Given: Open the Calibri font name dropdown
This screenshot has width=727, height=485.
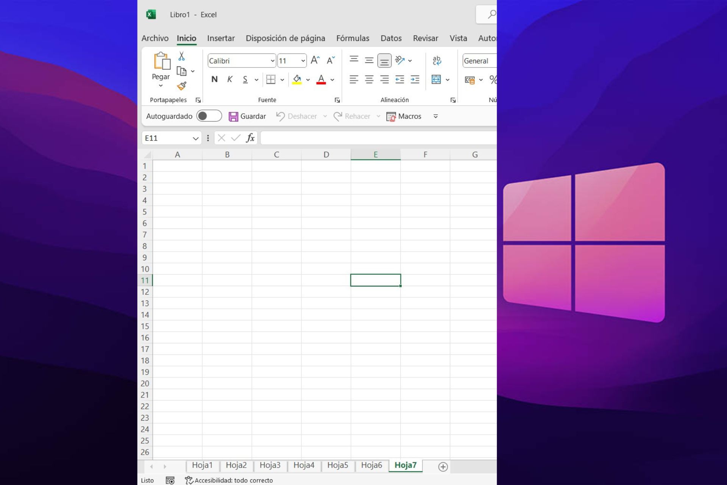Looking at the screenshot, I should coord(272,61).
